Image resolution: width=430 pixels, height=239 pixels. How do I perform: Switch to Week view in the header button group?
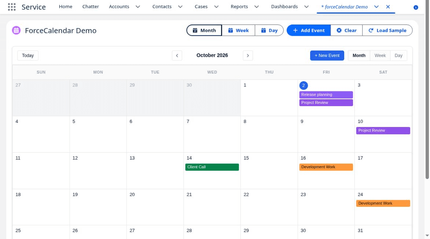click(238, 30)
